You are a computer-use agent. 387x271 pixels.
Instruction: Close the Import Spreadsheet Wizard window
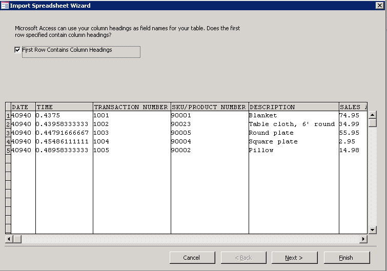coord(379,6)
